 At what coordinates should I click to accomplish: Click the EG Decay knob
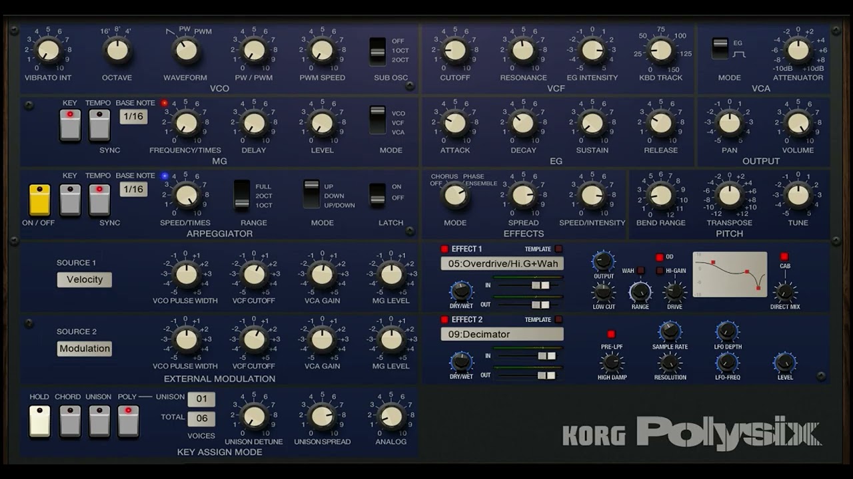pyautogui.click(x=523, y=123)
